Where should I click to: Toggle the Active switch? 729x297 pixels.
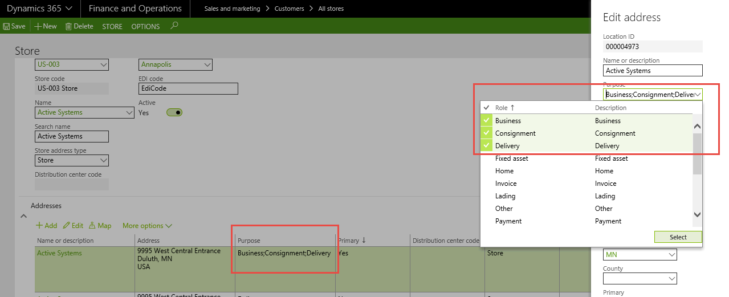(x=174, y=112)
